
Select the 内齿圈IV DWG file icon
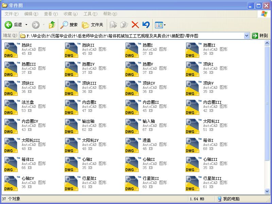pos(11,126)
